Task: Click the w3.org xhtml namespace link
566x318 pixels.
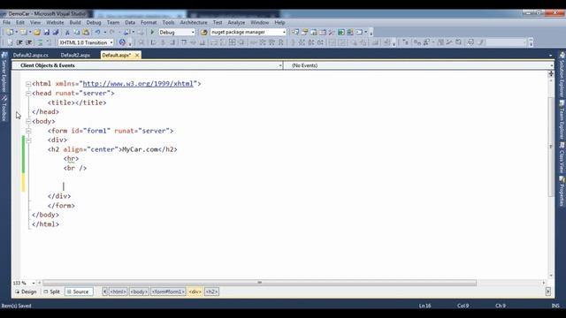Action: pos(138,84)
